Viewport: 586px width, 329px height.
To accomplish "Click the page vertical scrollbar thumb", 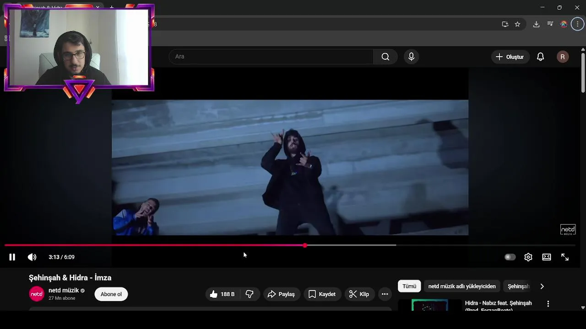I will tap(583, 73).
